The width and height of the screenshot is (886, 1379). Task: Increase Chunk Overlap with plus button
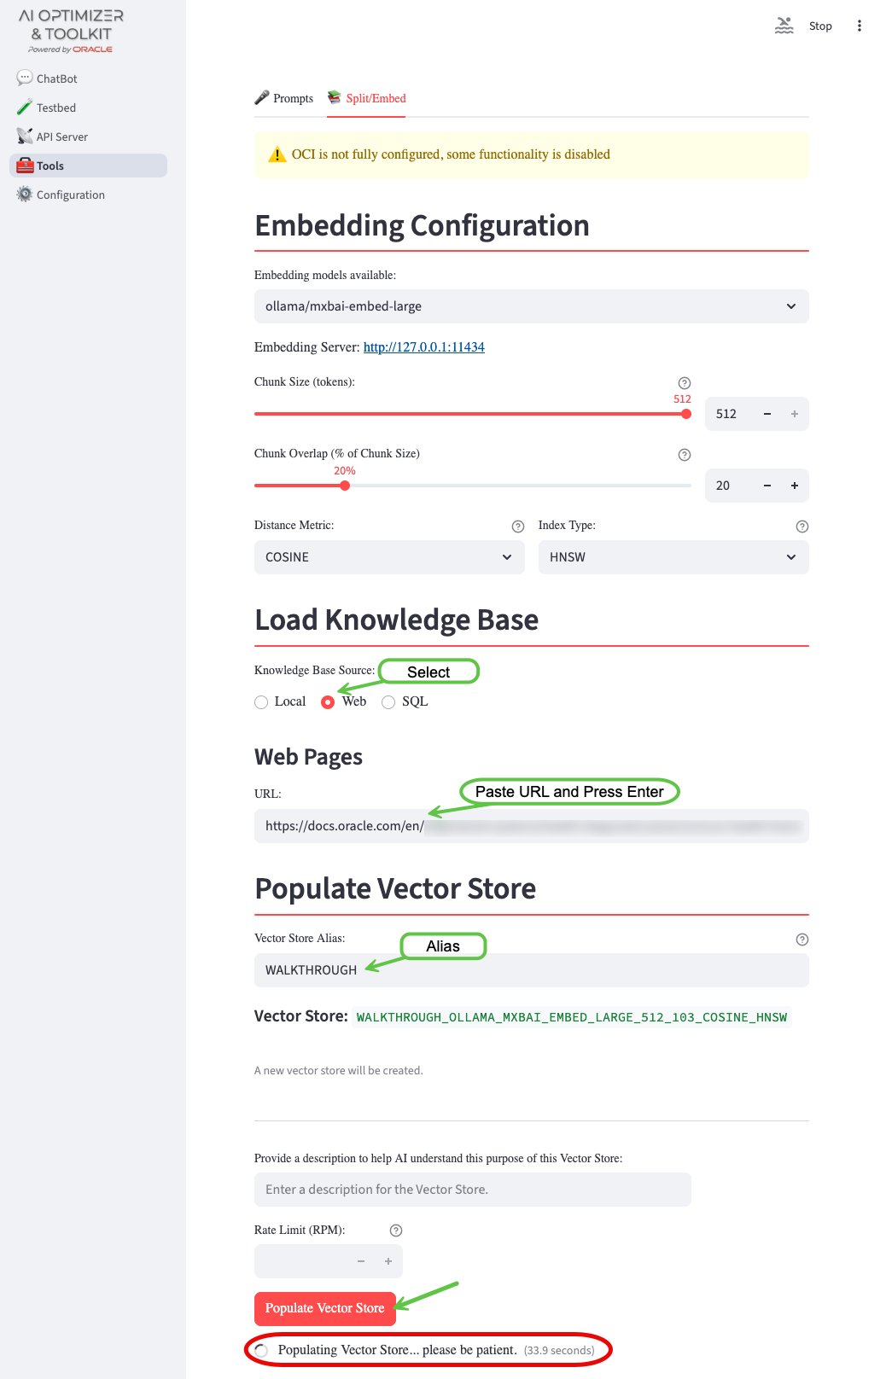click(x=794, y=486)
